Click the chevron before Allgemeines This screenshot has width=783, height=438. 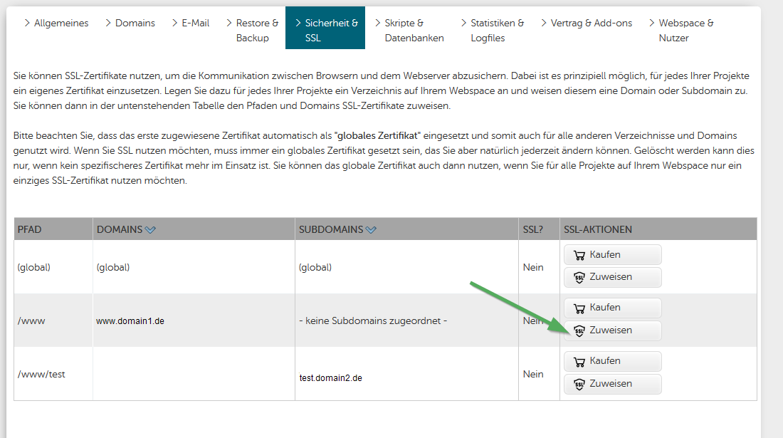point(27,23)
